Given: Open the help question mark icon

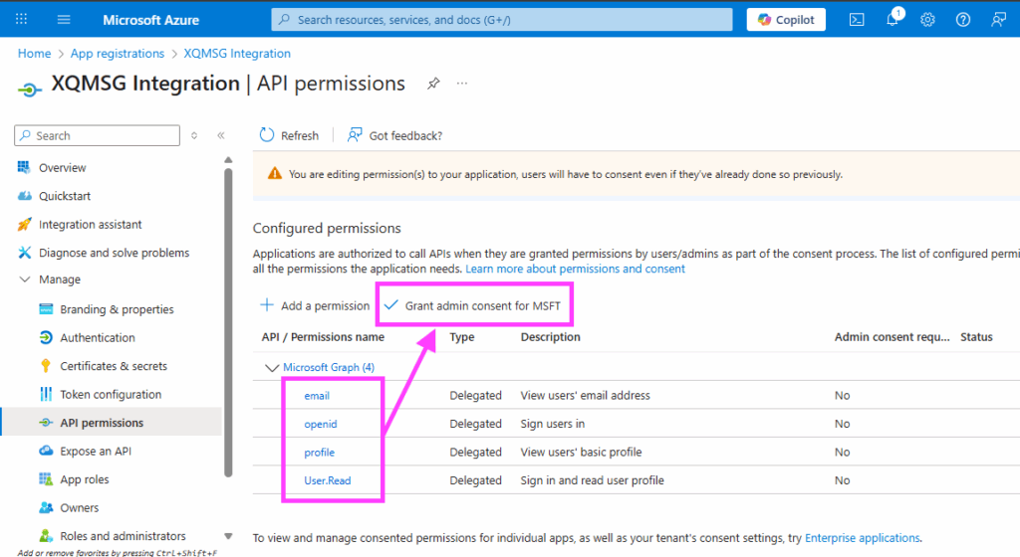Looking at the screenshot, I should pyautogui.click(x=962, y=20).
